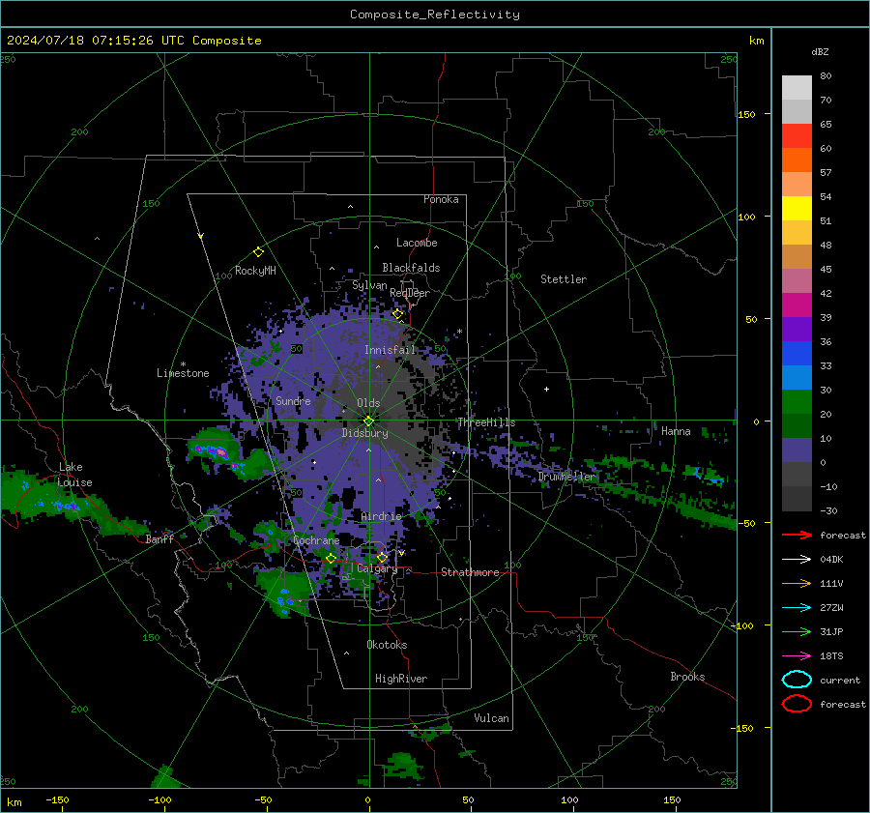Image resolution: width=870 pixels, height=813 pixels.
Task: Click the bright blue swatch near 33 dBZ
Action: pyautogui.click(x=797, y=354)
